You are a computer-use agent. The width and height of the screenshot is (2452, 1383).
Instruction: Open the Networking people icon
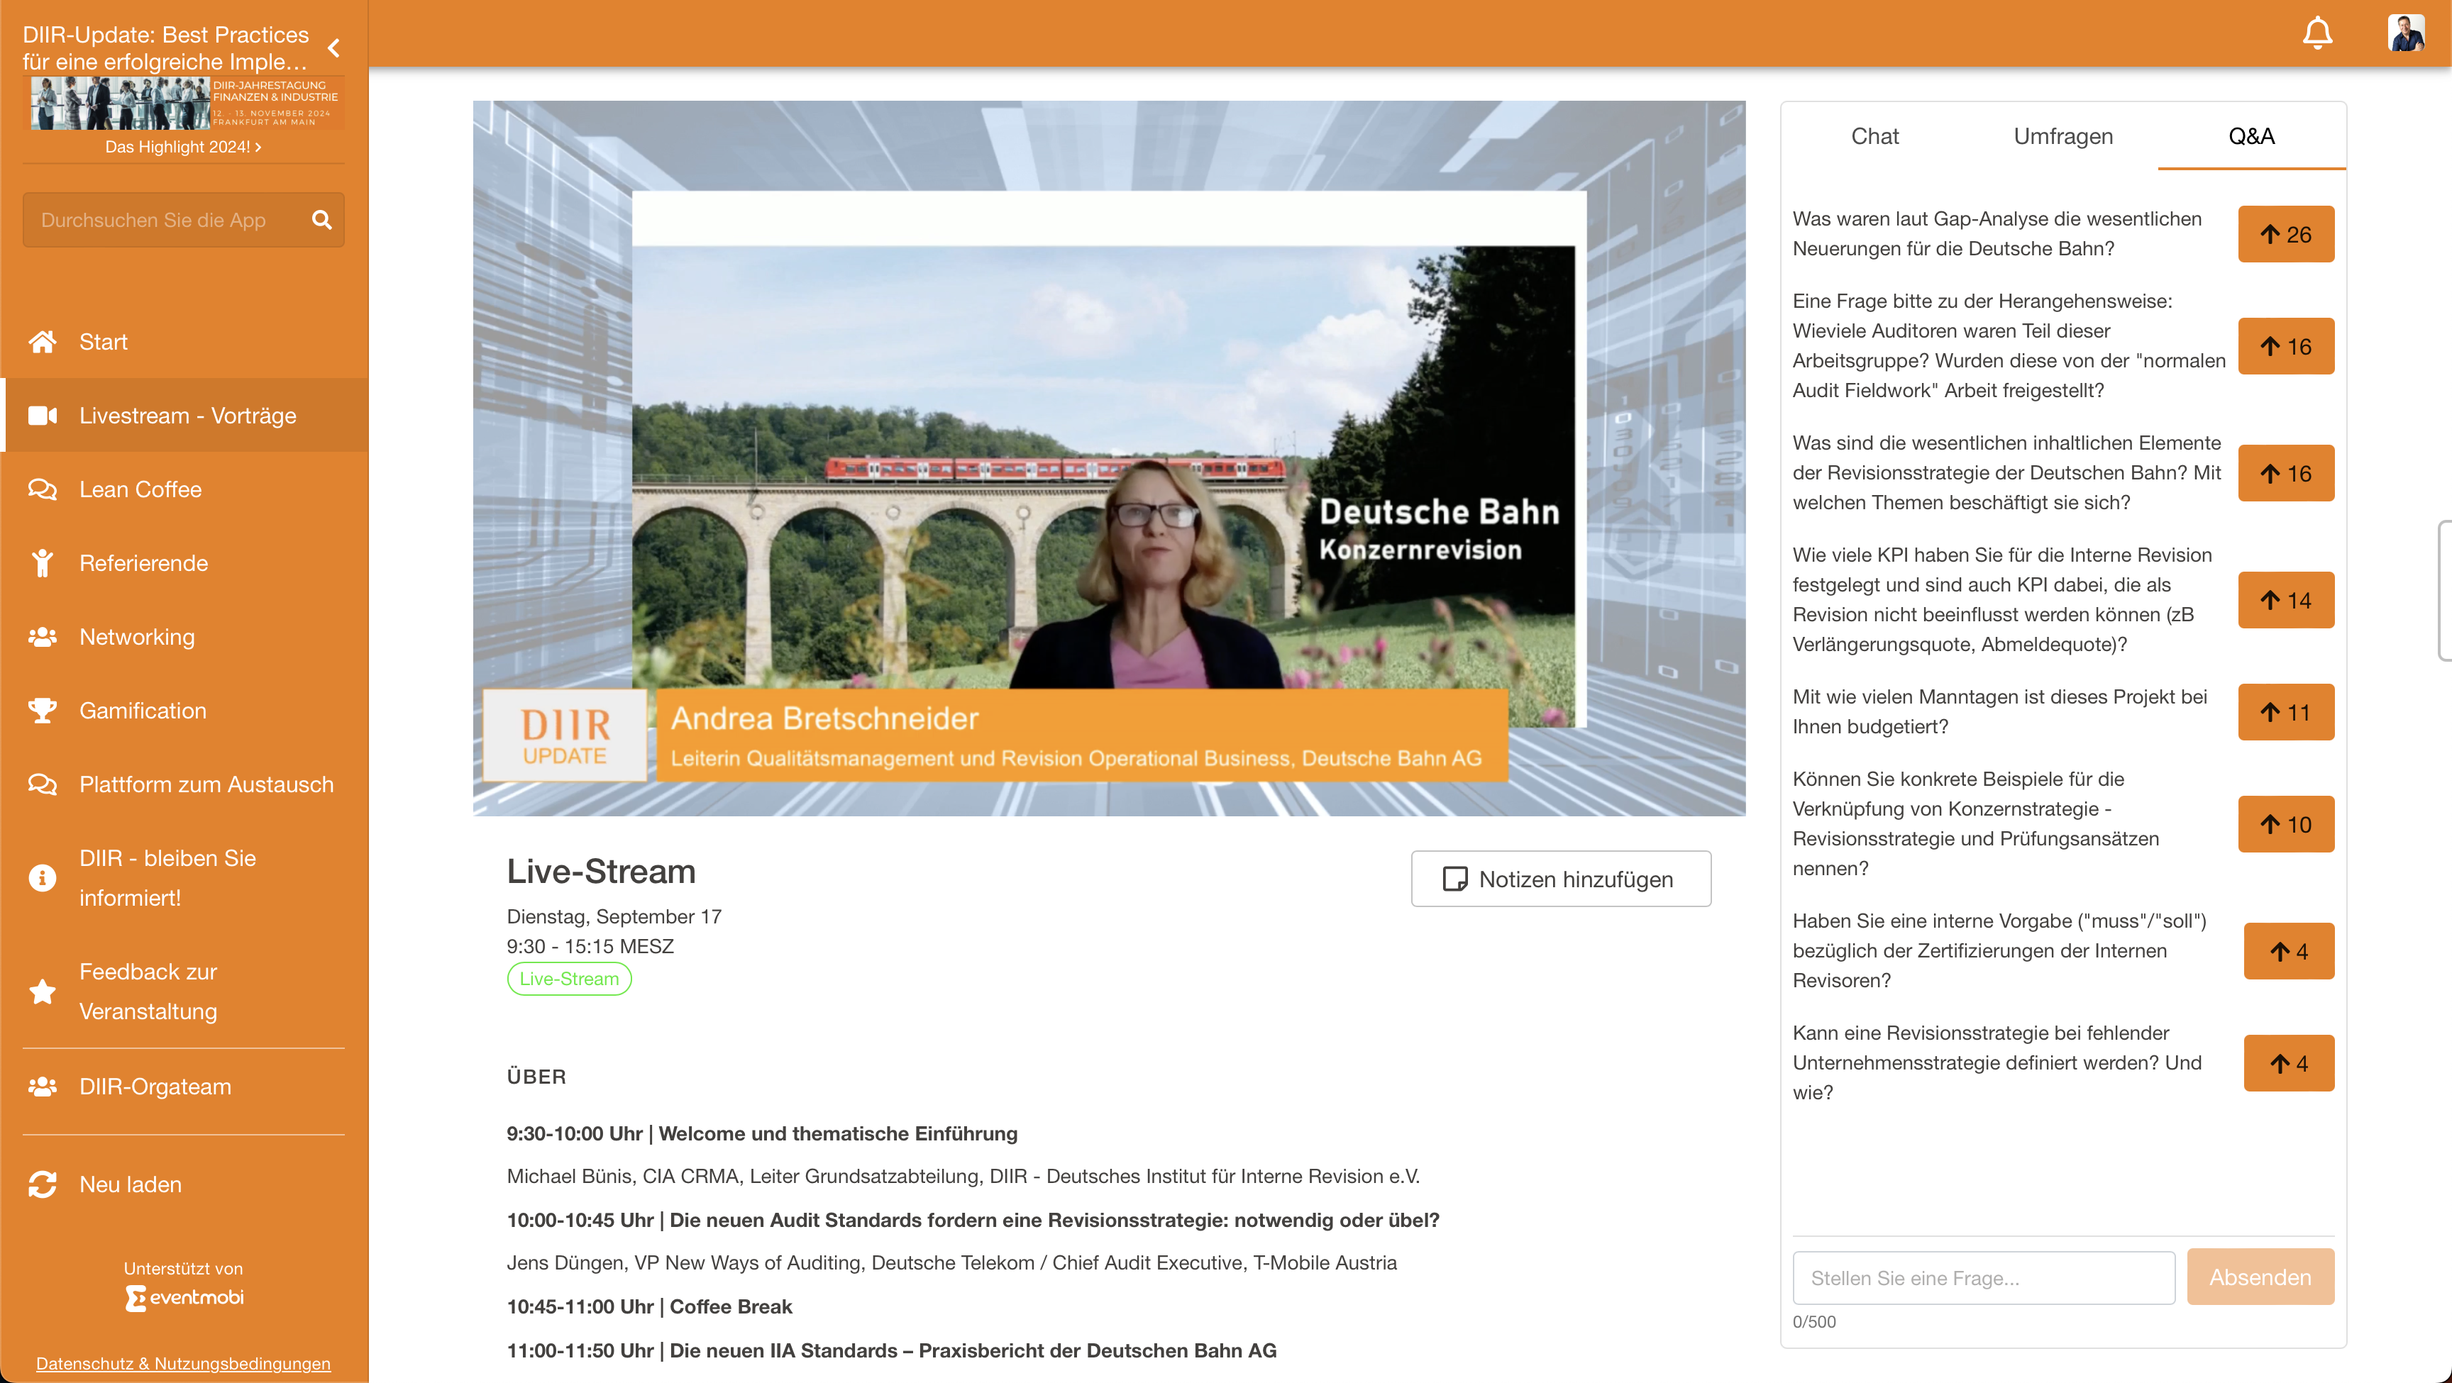point(43,637)
